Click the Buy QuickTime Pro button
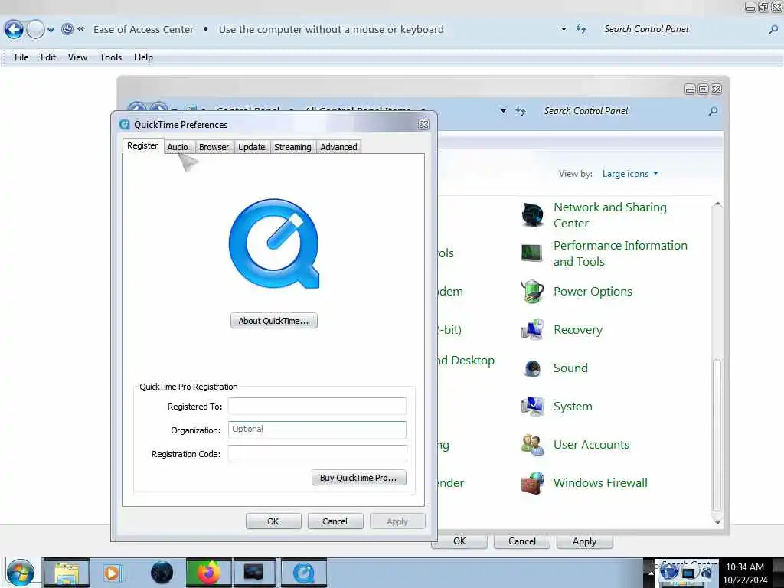The image size is (784, 588). (x=358, y=478)
